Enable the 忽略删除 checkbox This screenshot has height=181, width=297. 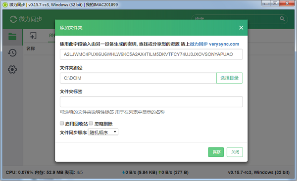coord(91,124)
